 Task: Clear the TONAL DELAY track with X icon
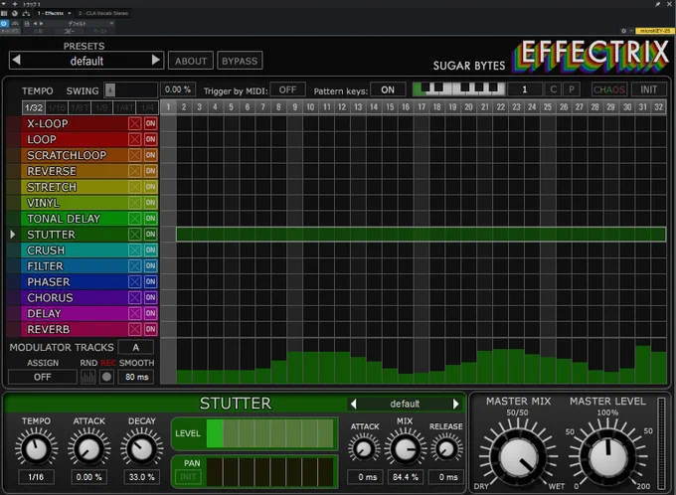(134, 219)
